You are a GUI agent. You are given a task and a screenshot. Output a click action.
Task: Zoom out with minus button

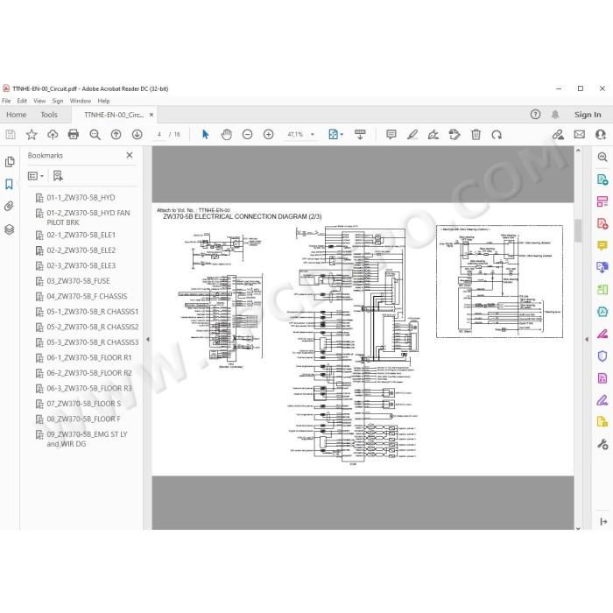248,135
